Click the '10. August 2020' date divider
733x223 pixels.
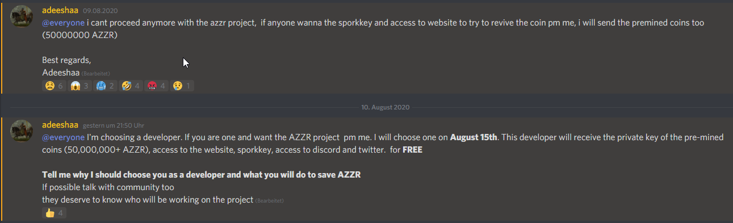coord(385,107)
